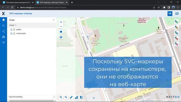Open Chrome three-dot menu
This screenshot has width=181, height=102.
pos(178,7)
